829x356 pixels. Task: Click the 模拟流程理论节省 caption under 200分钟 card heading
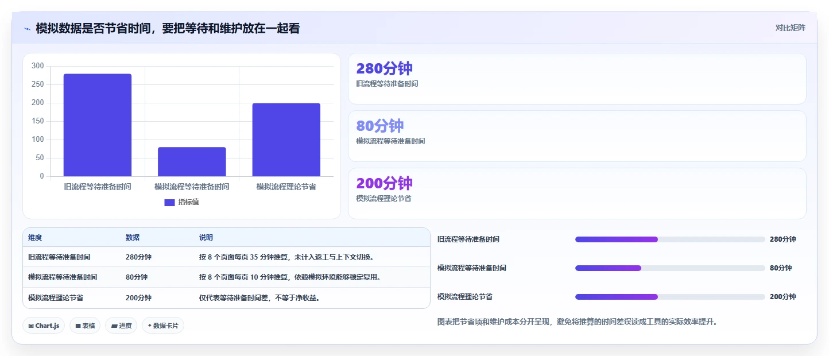[x=383, y=199]
